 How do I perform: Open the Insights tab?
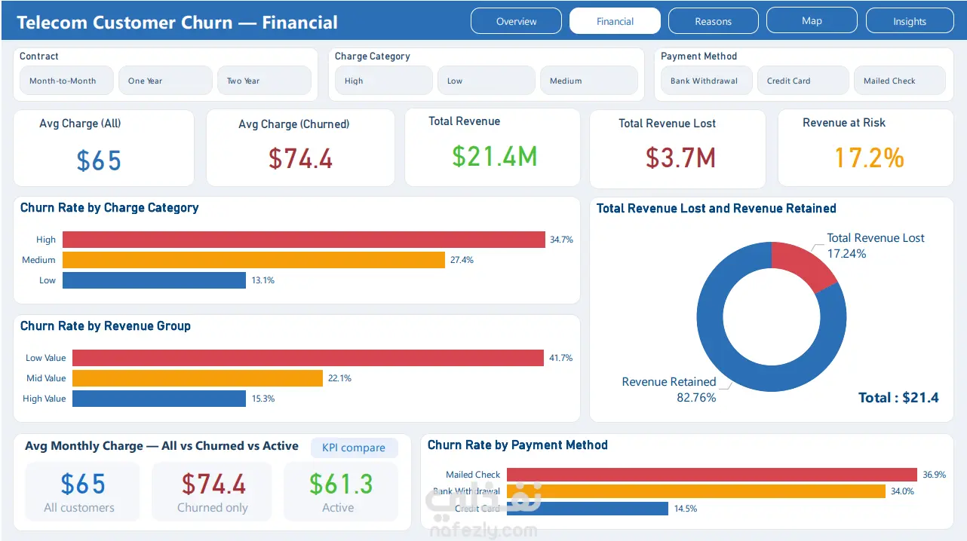(x=910, y=21)
